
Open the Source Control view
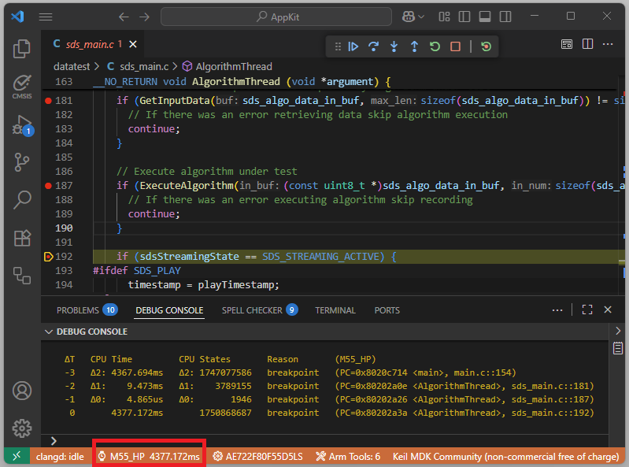(21, 162)
